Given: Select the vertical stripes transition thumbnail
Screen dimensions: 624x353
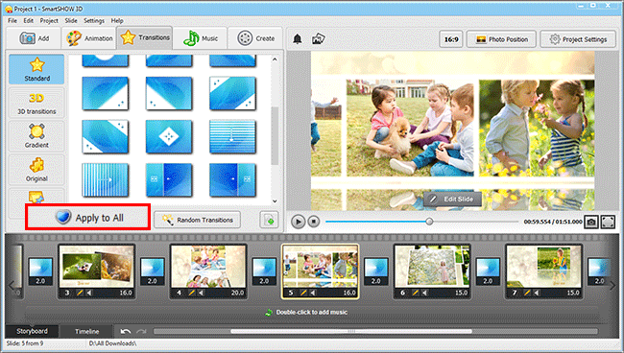Looking at the screenshot, I should (105, 179).
